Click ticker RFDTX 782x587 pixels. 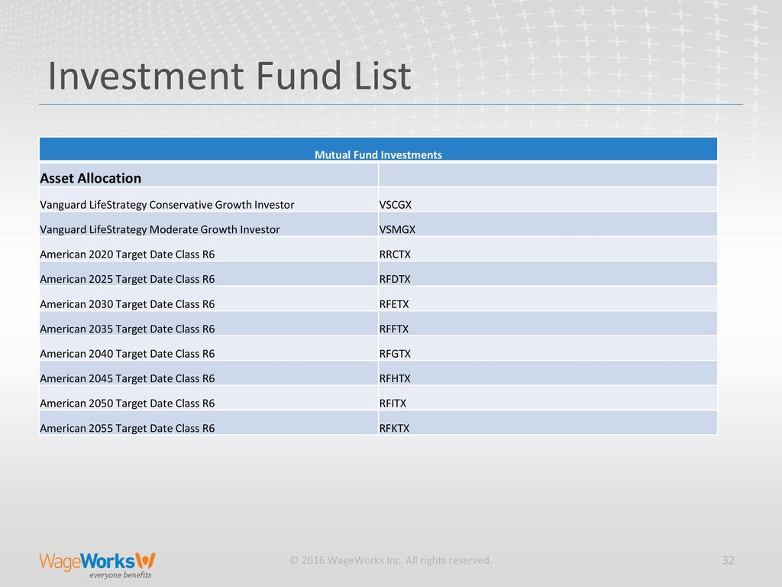(x=395, y=279)
